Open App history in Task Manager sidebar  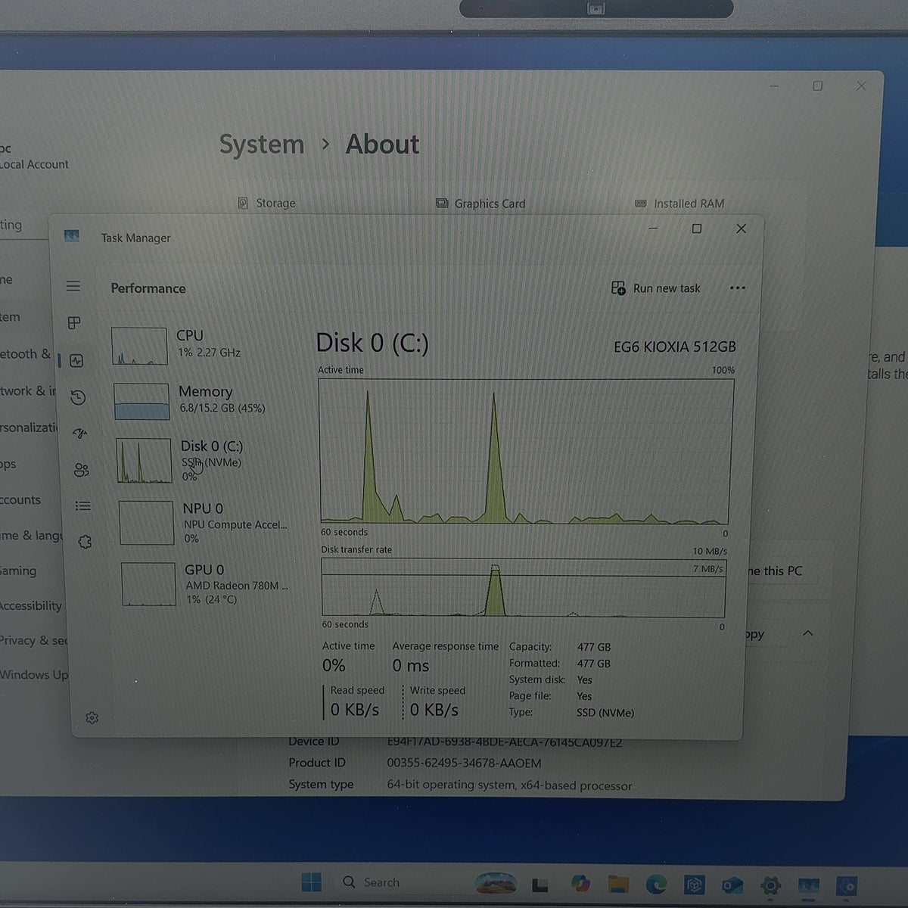tap(78, 397)
